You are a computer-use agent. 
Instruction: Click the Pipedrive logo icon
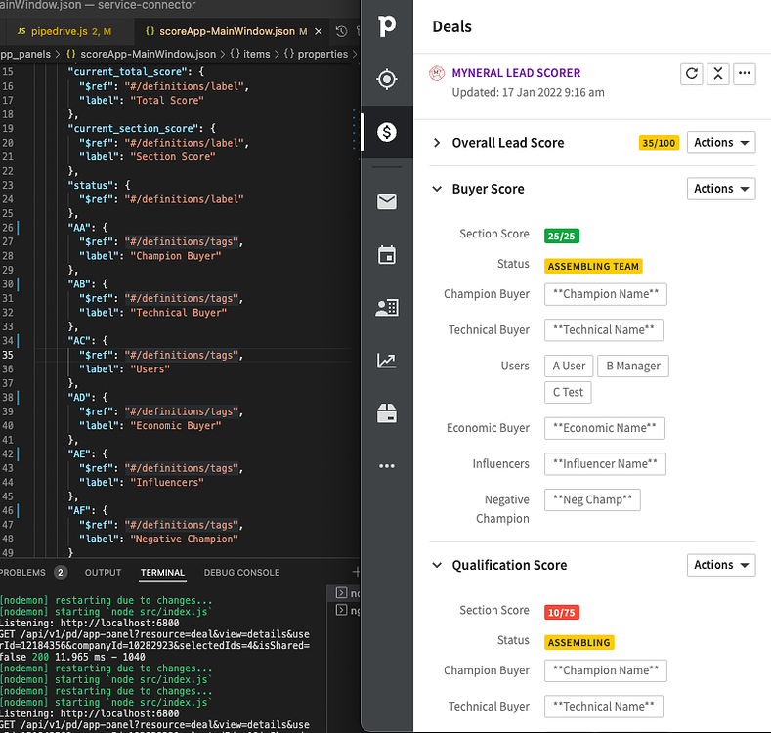[x=387, y=25]
